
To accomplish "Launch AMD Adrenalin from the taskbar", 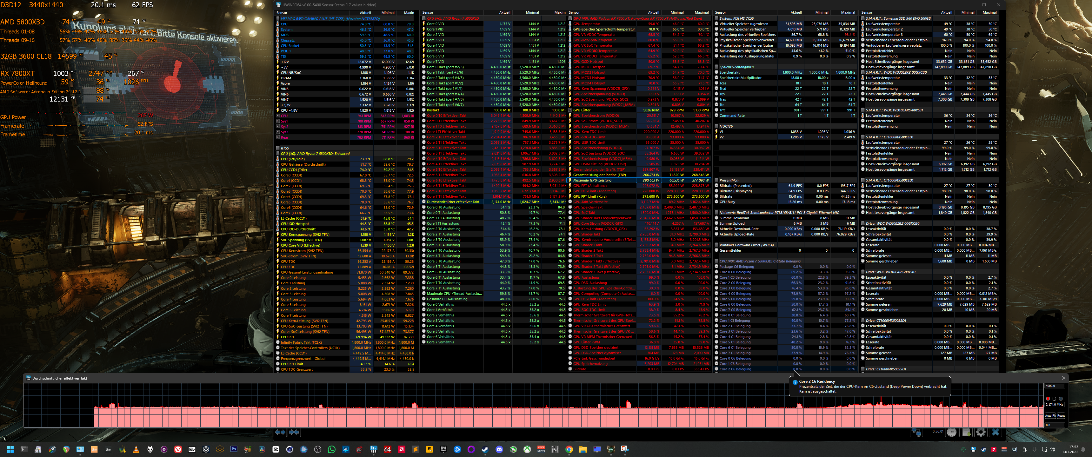I will tap(402, 450).
